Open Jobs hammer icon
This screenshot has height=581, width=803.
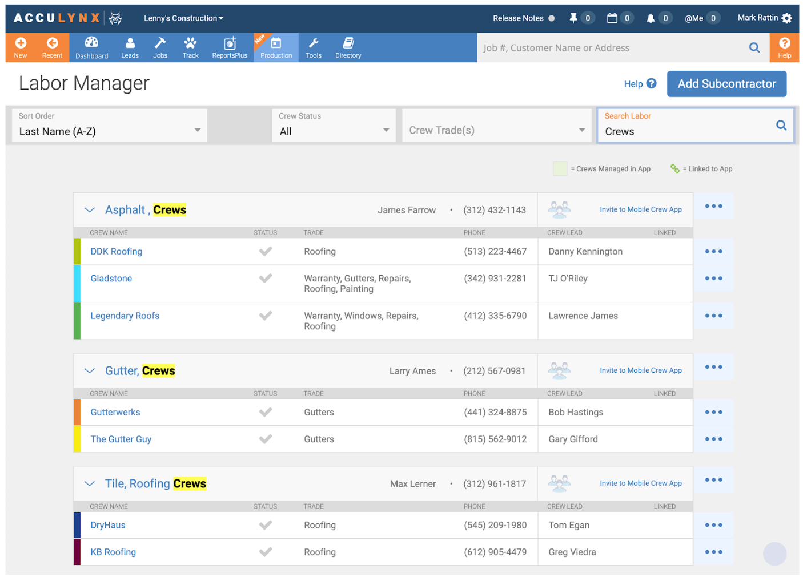click(160, 43)
